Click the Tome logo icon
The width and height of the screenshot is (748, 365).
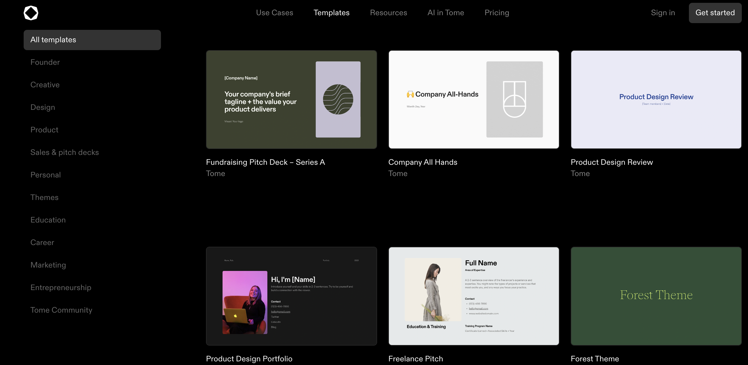(31, 13)
